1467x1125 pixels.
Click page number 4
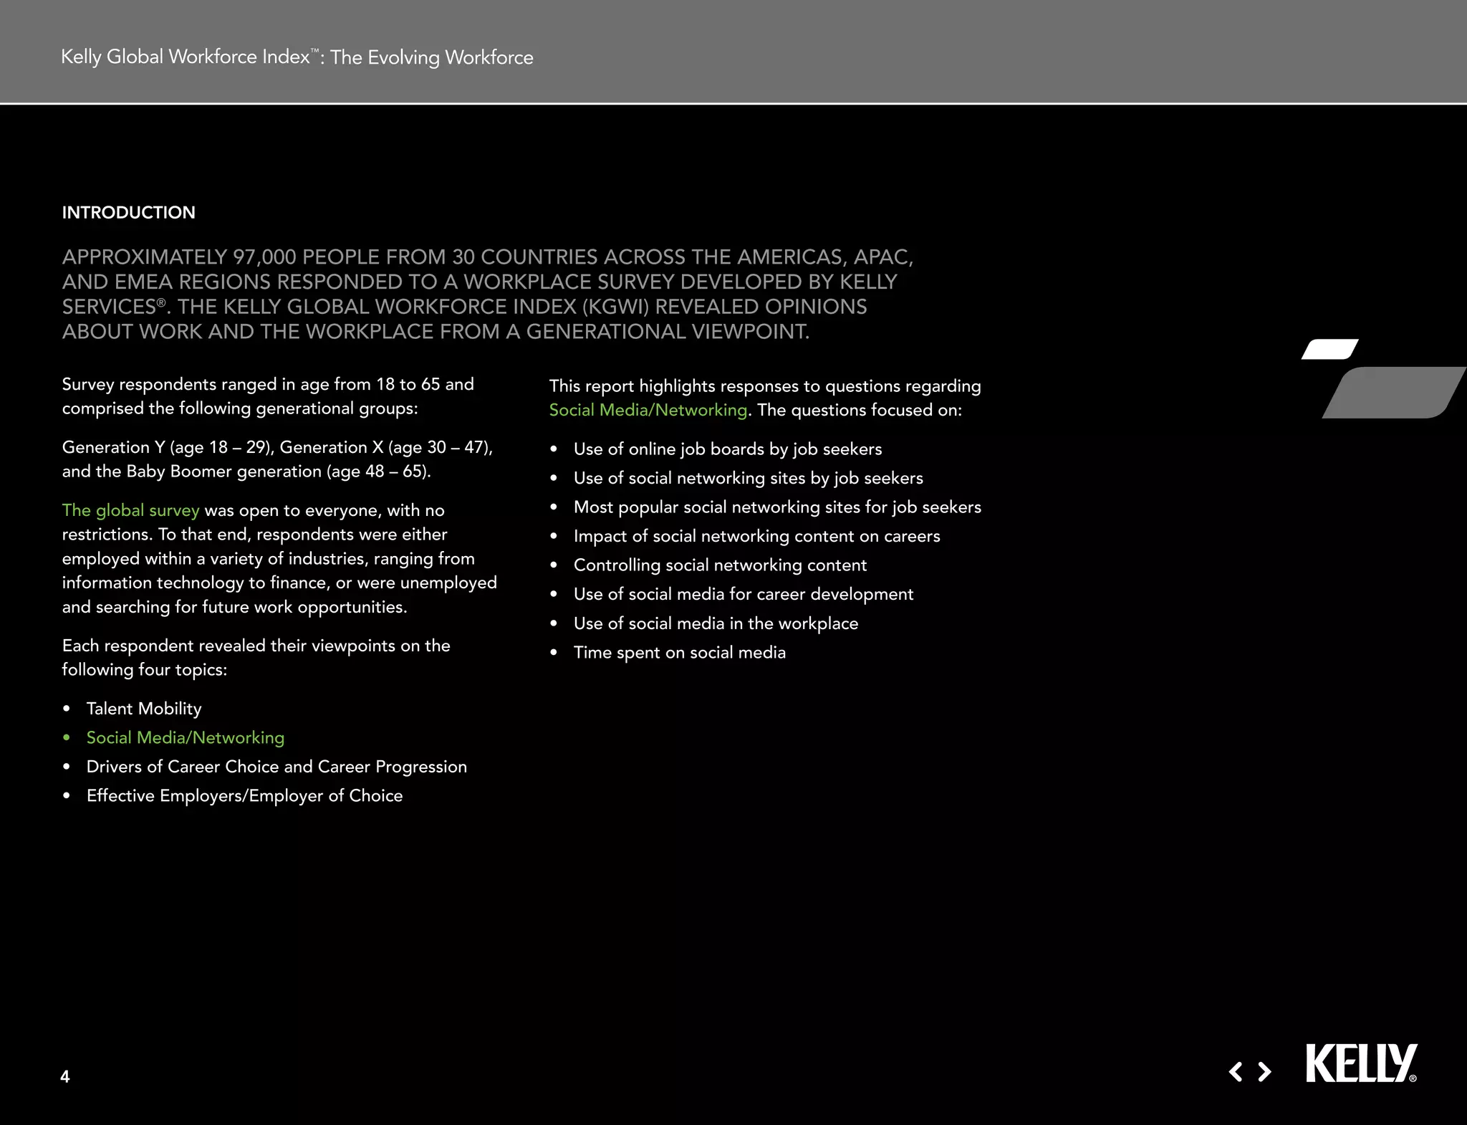pyautogui.click(x=65, y=1076)
